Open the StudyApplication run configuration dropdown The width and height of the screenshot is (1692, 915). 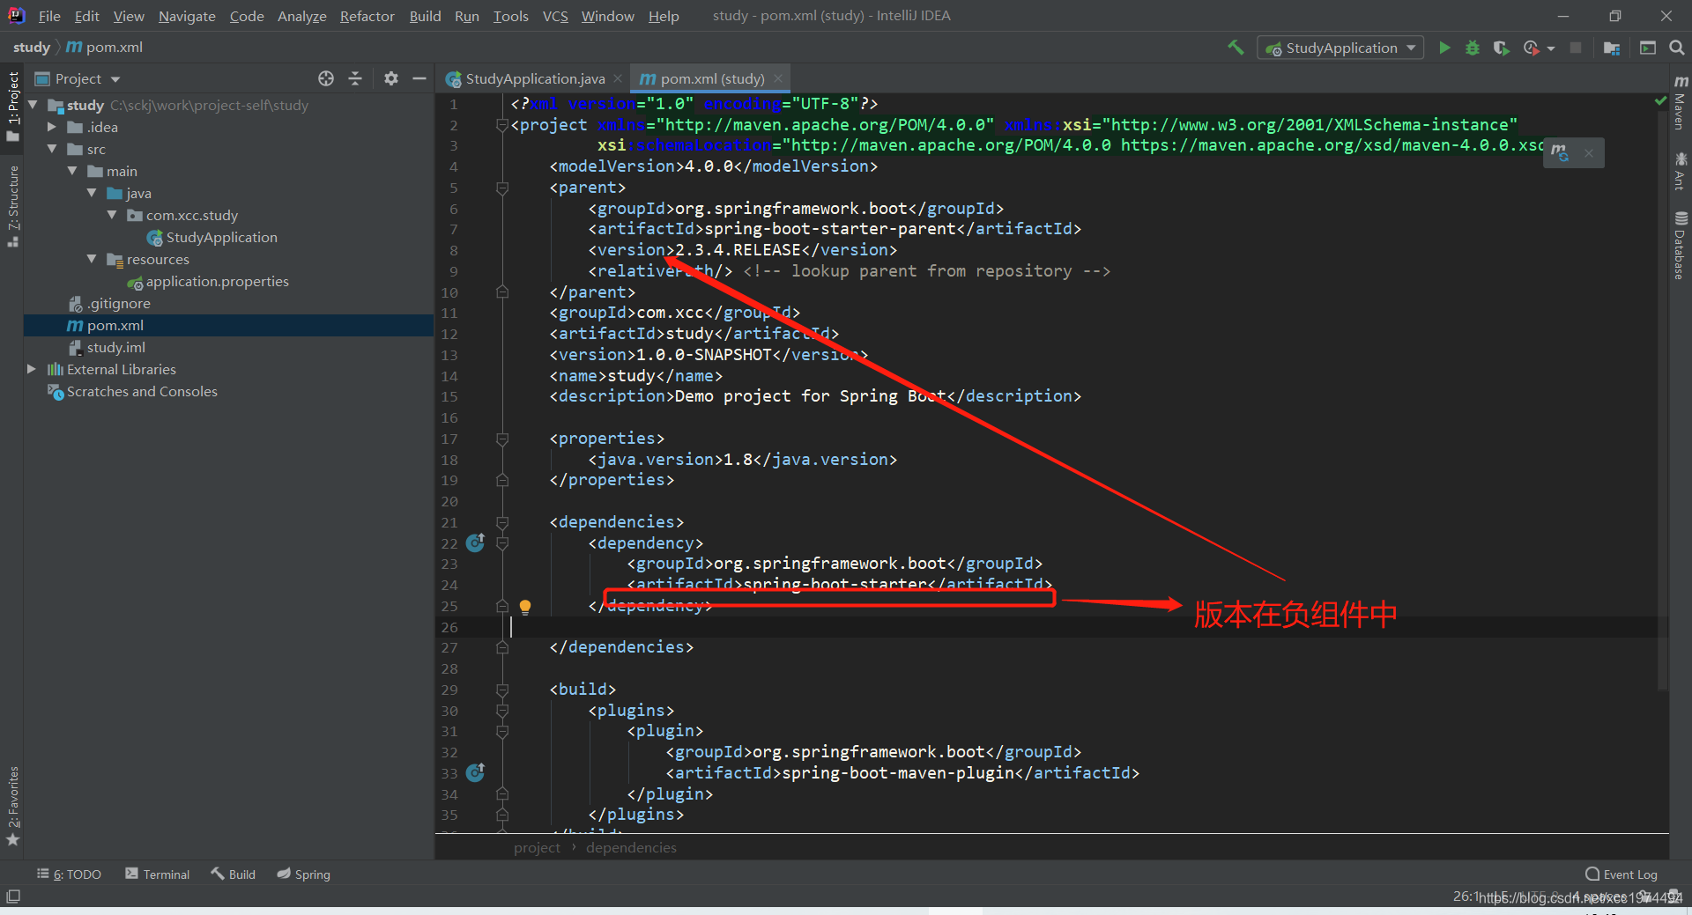click(1339, 48)
